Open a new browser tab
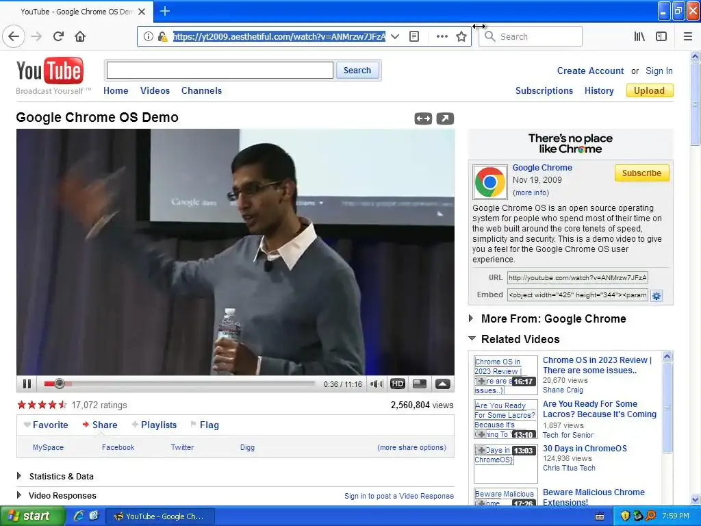 point(165,11)
